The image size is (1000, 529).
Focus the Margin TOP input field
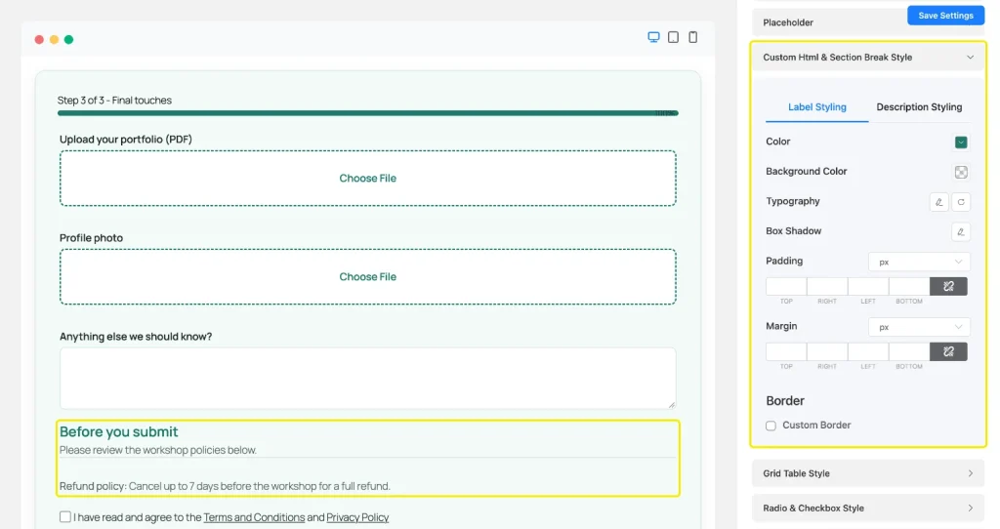pos(786,351)
